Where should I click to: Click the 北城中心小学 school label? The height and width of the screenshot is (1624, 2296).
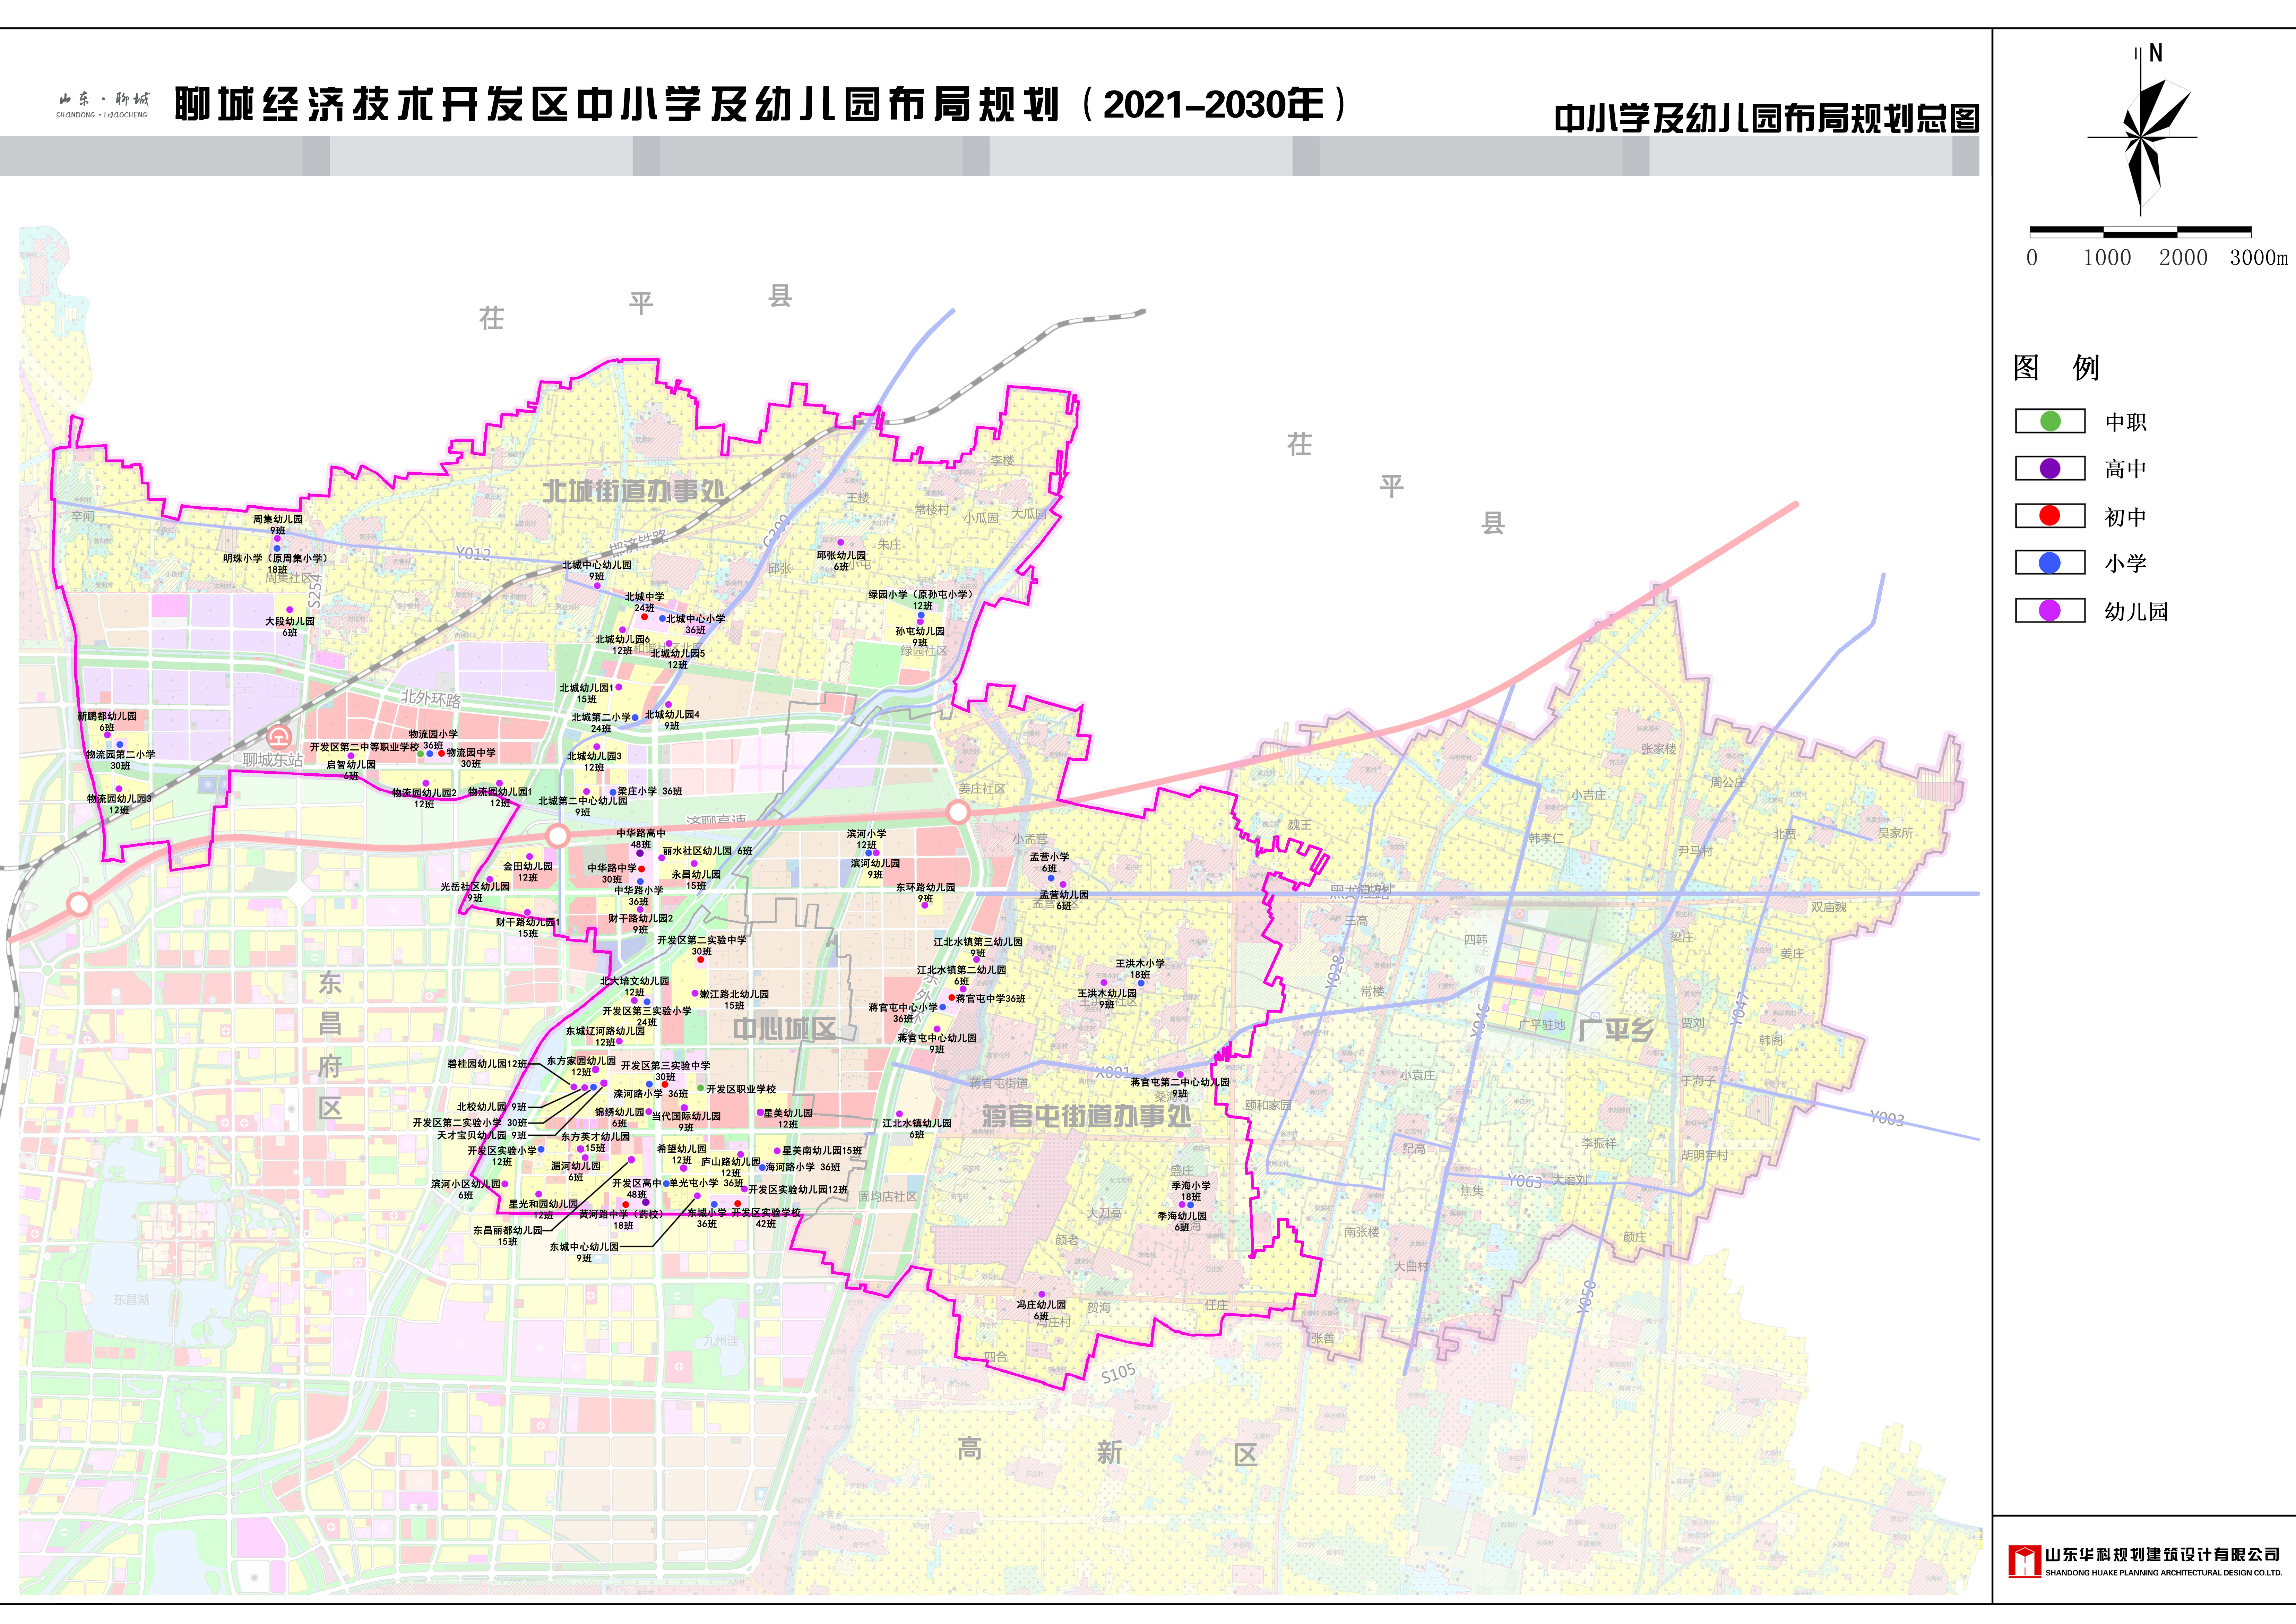tap(696, 619)
